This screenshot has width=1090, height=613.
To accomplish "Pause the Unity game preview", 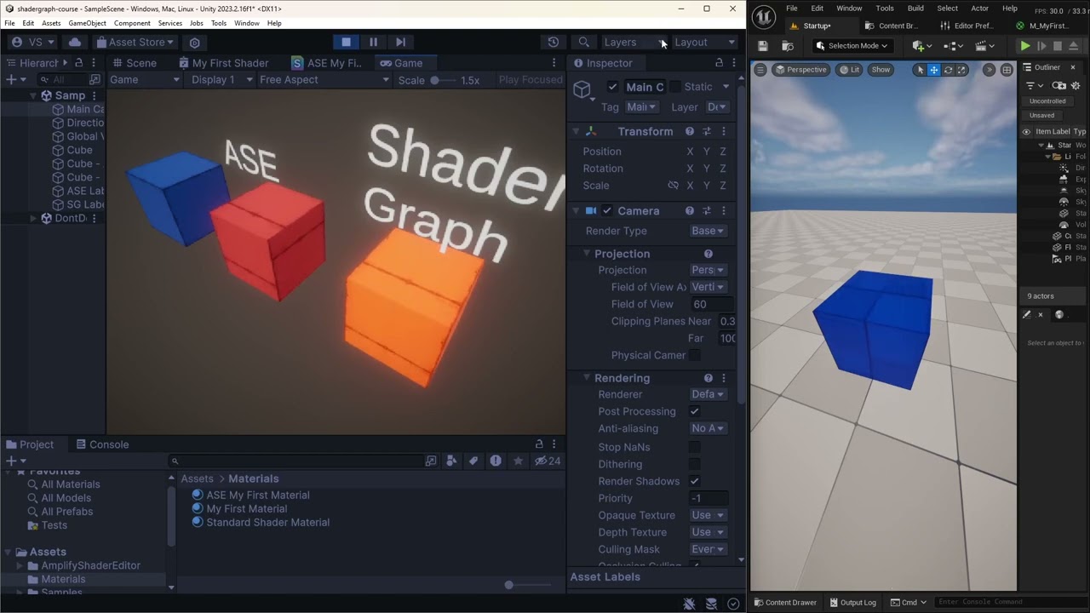I will coord(373,42).
